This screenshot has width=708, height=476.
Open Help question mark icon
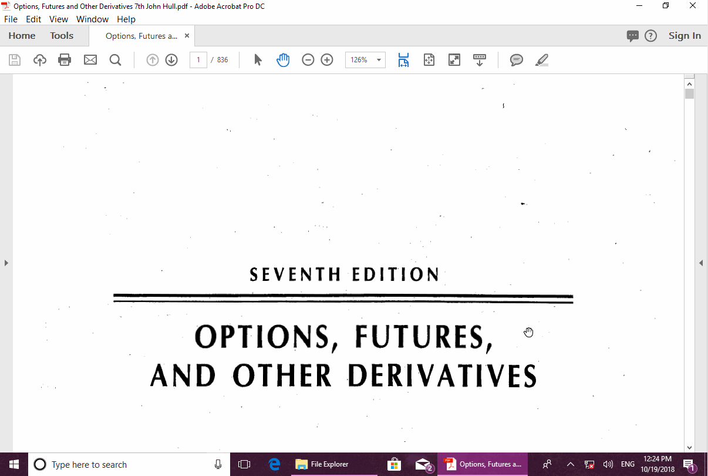650,36
